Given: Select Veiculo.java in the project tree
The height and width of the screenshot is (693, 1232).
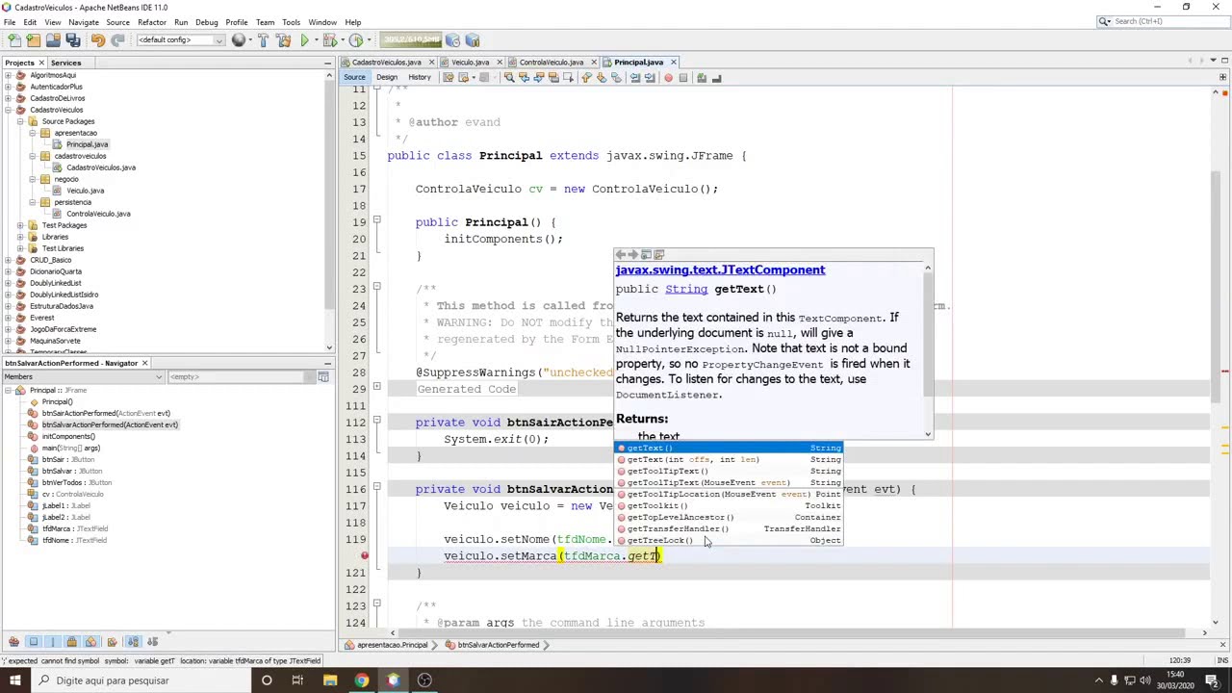Looking at the screenshot, I should [x=85, y=191].
